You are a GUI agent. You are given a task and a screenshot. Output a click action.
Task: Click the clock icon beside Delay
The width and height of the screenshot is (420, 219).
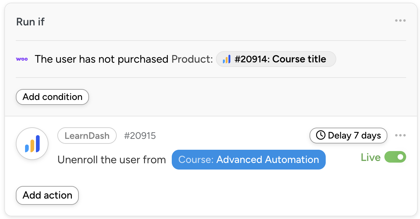pyautogui.click(x=320, y=135)
